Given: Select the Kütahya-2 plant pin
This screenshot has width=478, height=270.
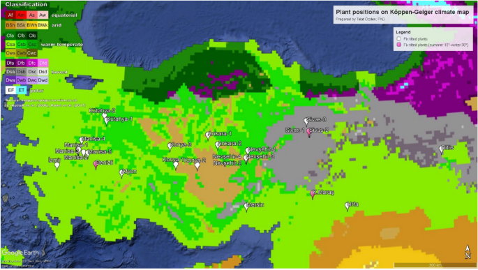Looking at the screenshot, I should (105, 116).
